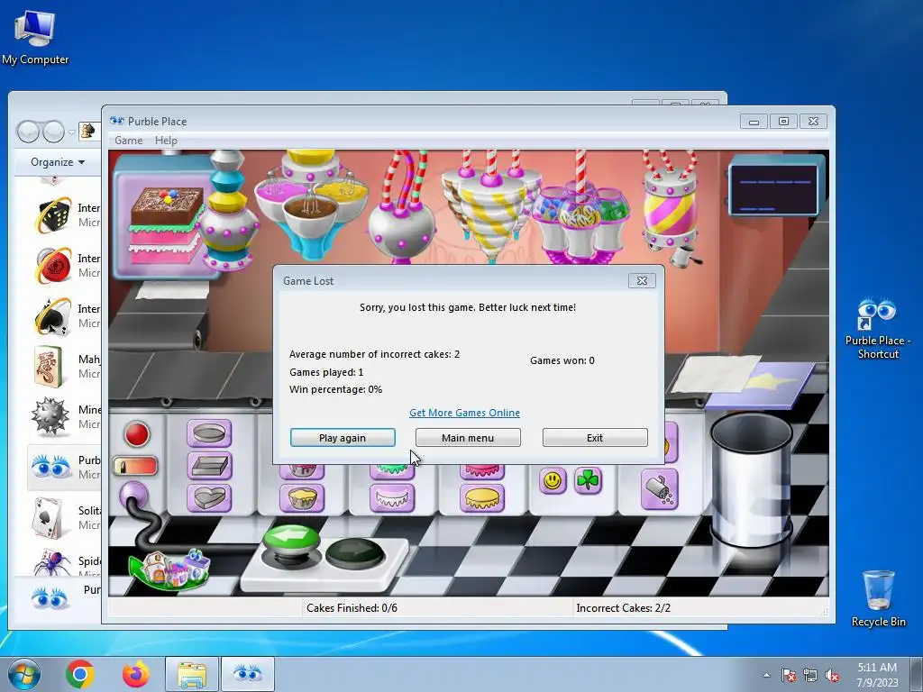
Task: Open the Game menu
Action: pyautogui.click(x=128, y=140)
